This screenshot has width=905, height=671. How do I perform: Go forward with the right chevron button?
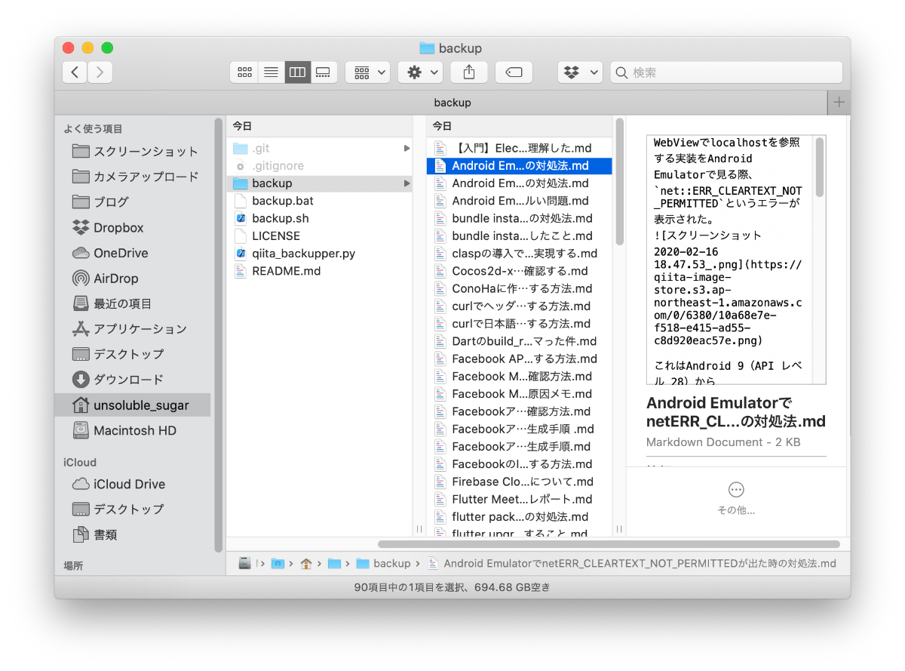pyautogui.click(x=100, y=72)
